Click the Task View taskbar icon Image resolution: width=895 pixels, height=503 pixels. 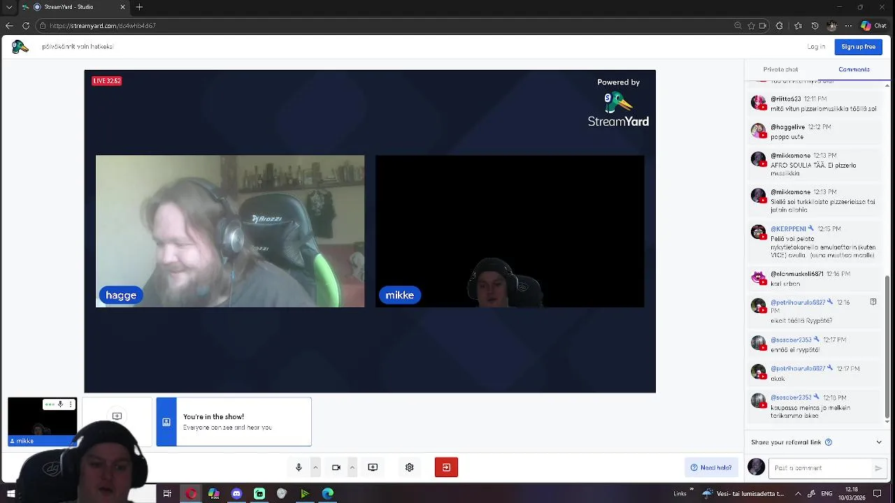167,494
